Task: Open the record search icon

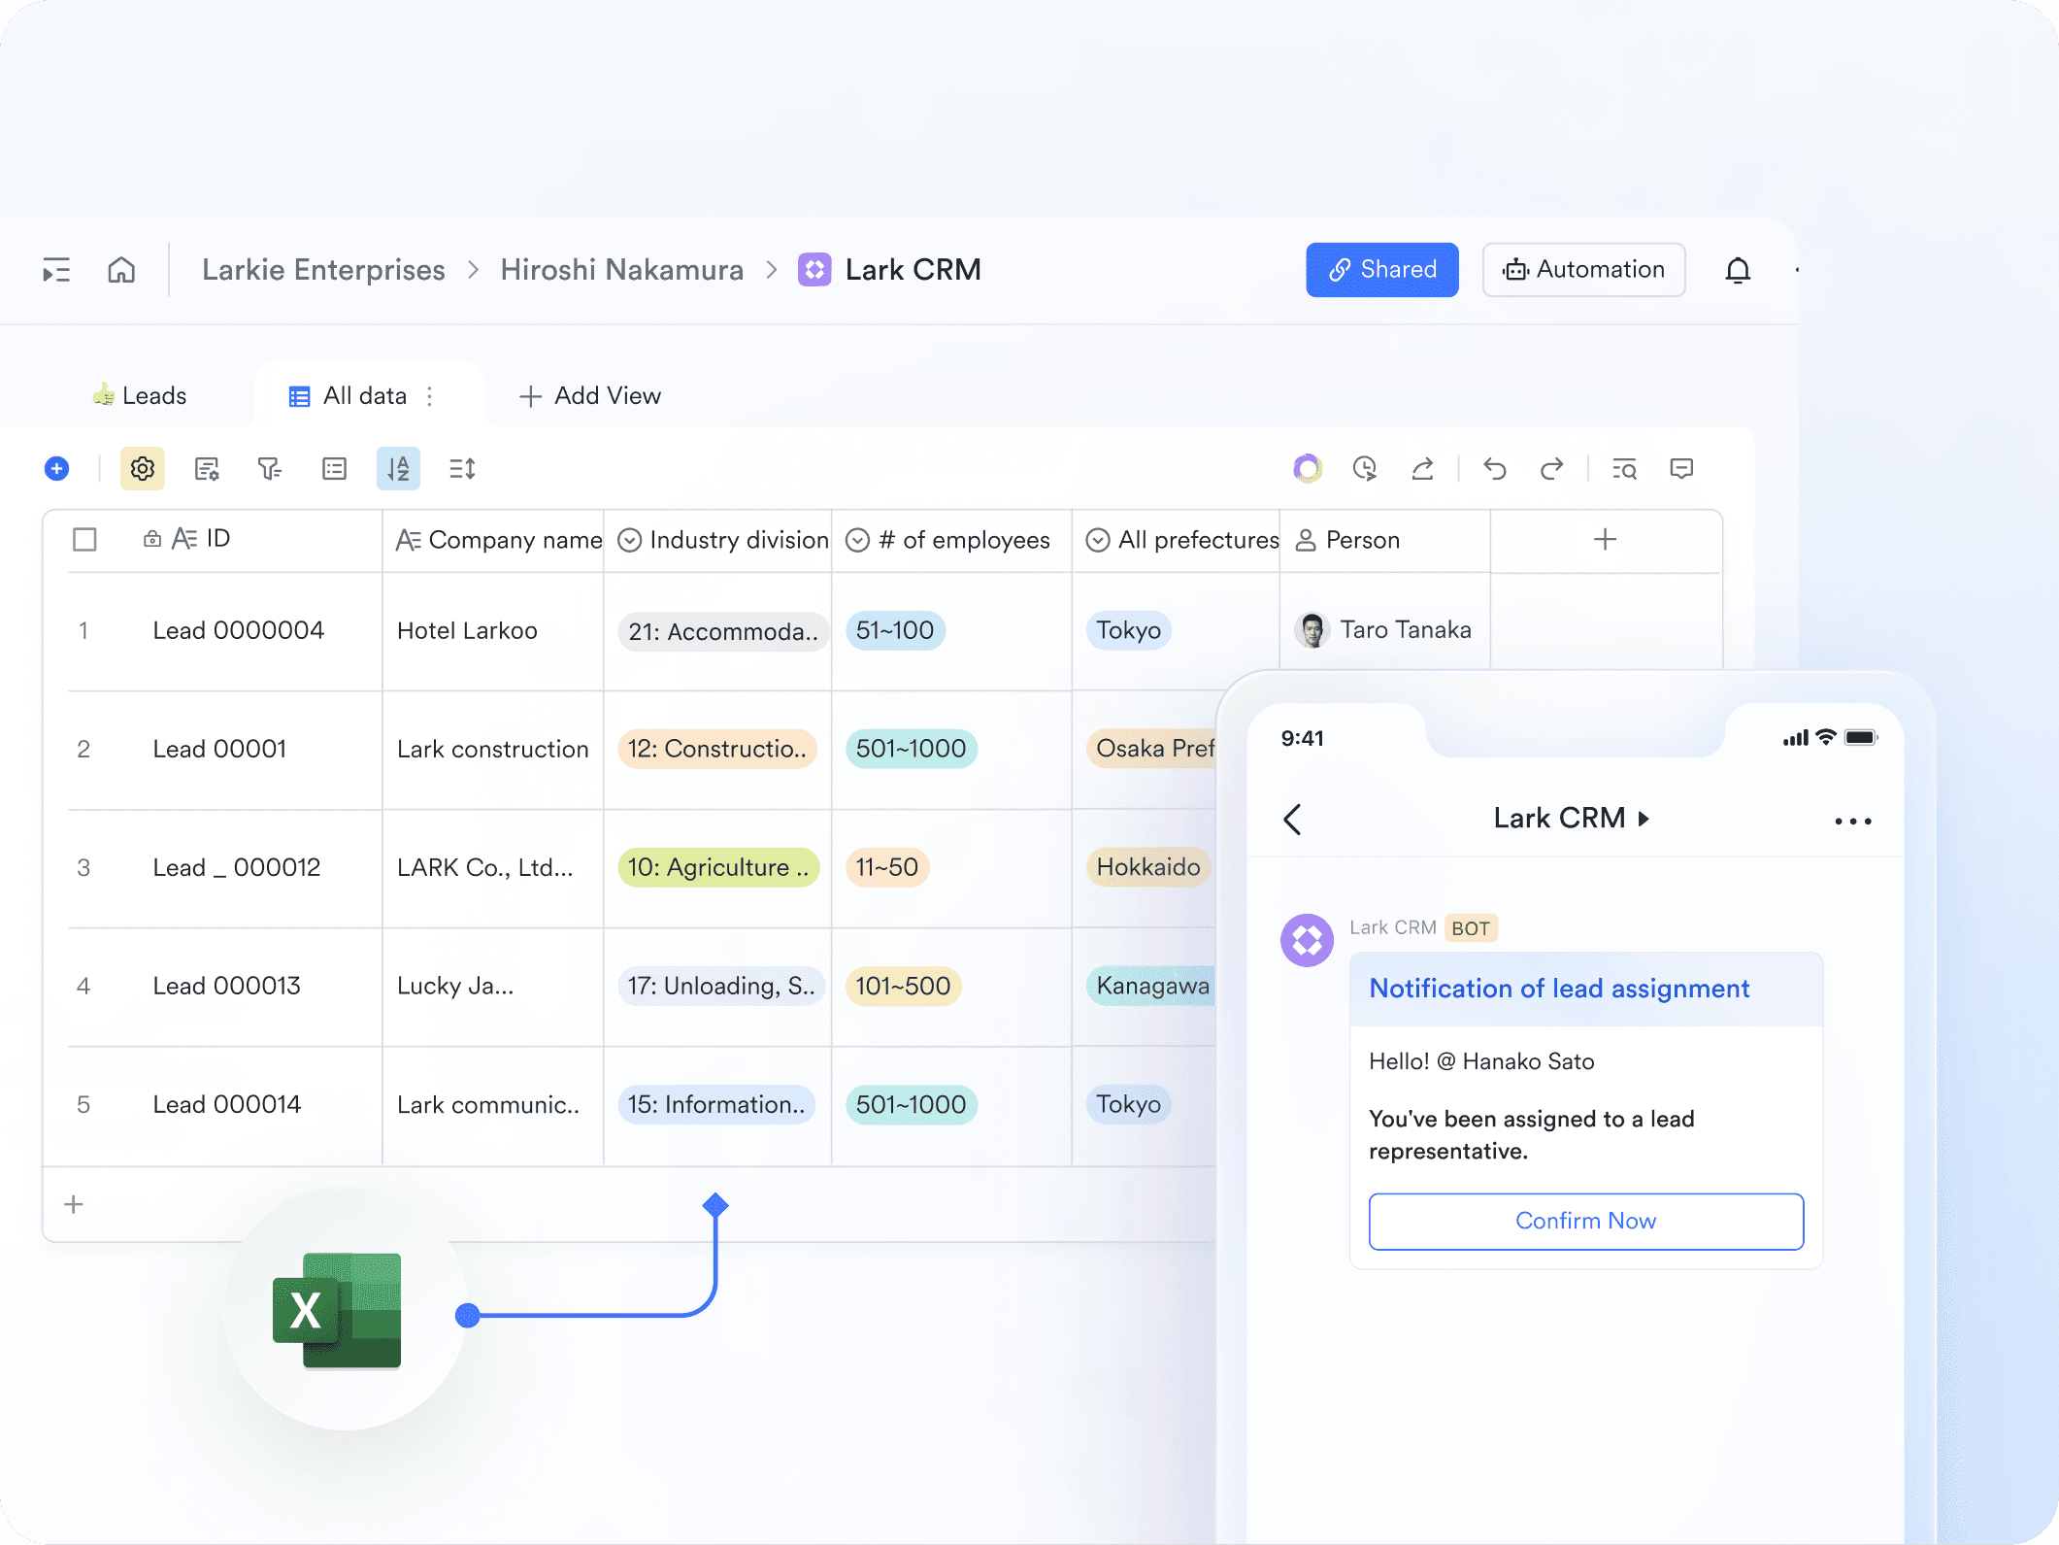Action: click(1624, 468)
